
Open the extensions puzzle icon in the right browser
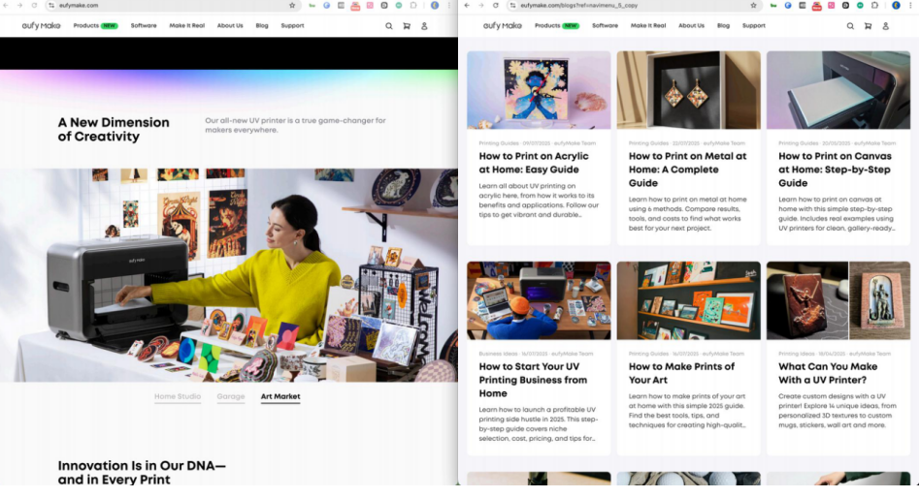pos(876,5)
